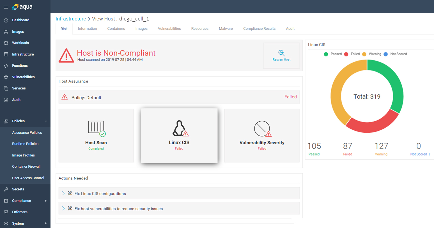Open the host Audit tab
This screenshot has height=228, width=434.
pos(290,29)
